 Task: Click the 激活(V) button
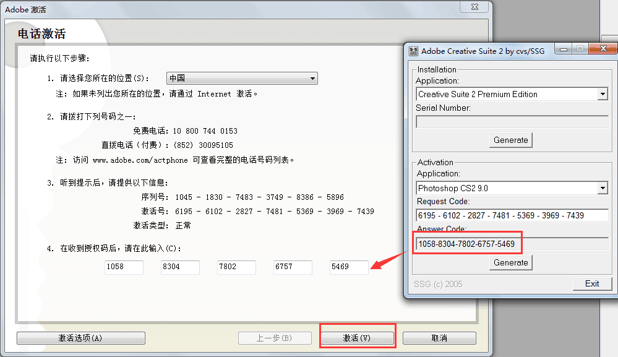[357, 338]
